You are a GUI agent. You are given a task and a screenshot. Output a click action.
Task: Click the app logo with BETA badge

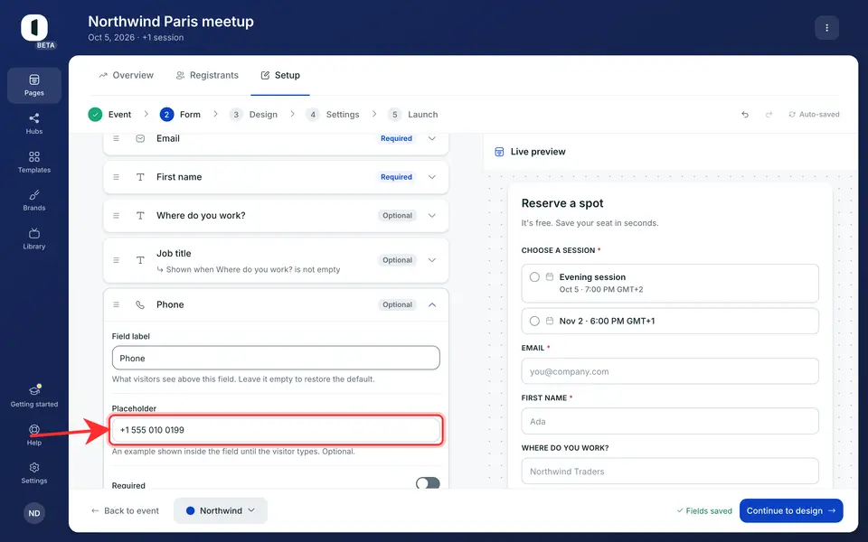[x=34, y=29]
